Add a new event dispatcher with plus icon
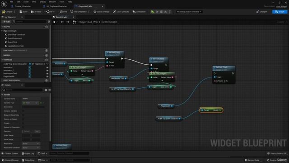This screenshot has height=163, width=289. [x=47, y=81]
